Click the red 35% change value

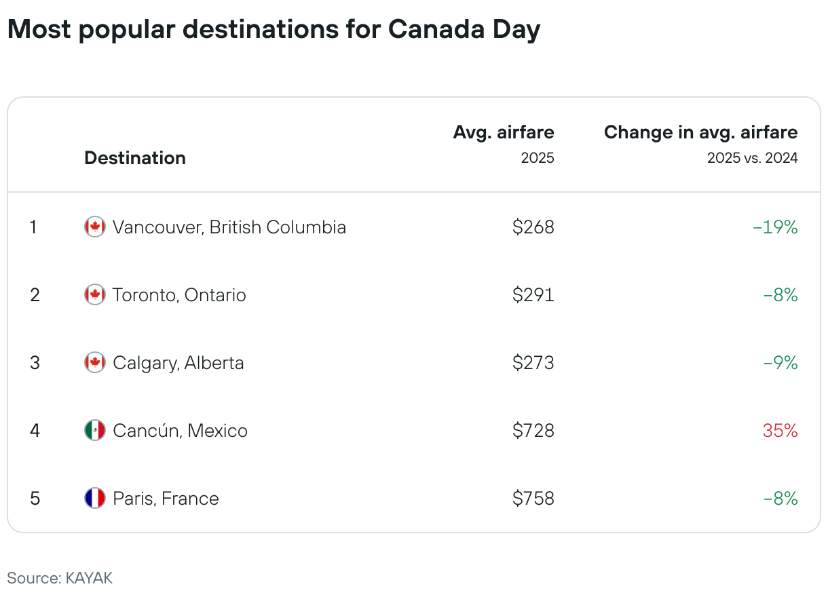[x=780, y=430]
